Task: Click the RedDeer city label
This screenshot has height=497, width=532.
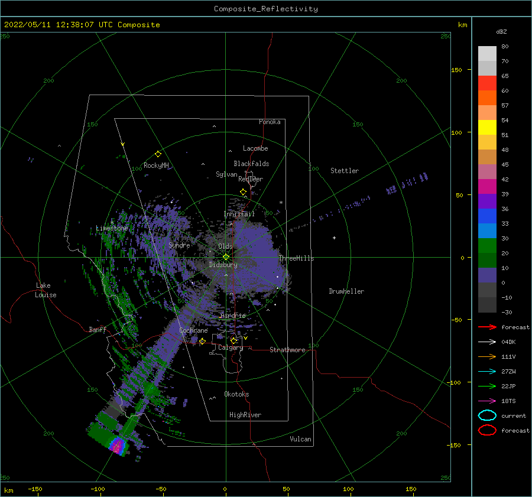Action: [251, 179]
